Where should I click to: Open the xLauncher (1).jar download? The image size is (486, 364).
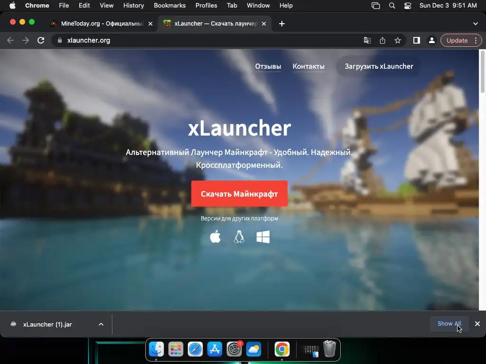pos(47,324)
